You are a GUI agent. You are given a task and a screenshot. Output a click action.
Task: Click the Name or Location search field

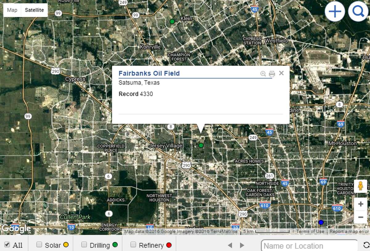click(x=308, y=245)
